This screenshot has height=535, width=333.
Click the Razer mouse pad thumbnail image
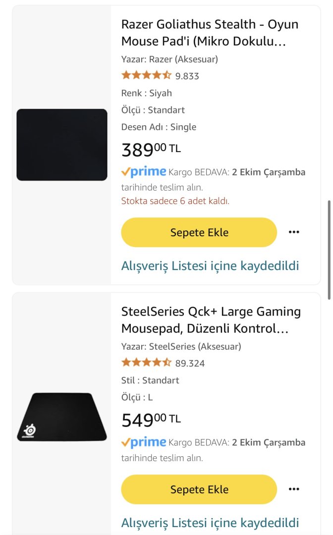pyautogui.click(x=62, y=145)
